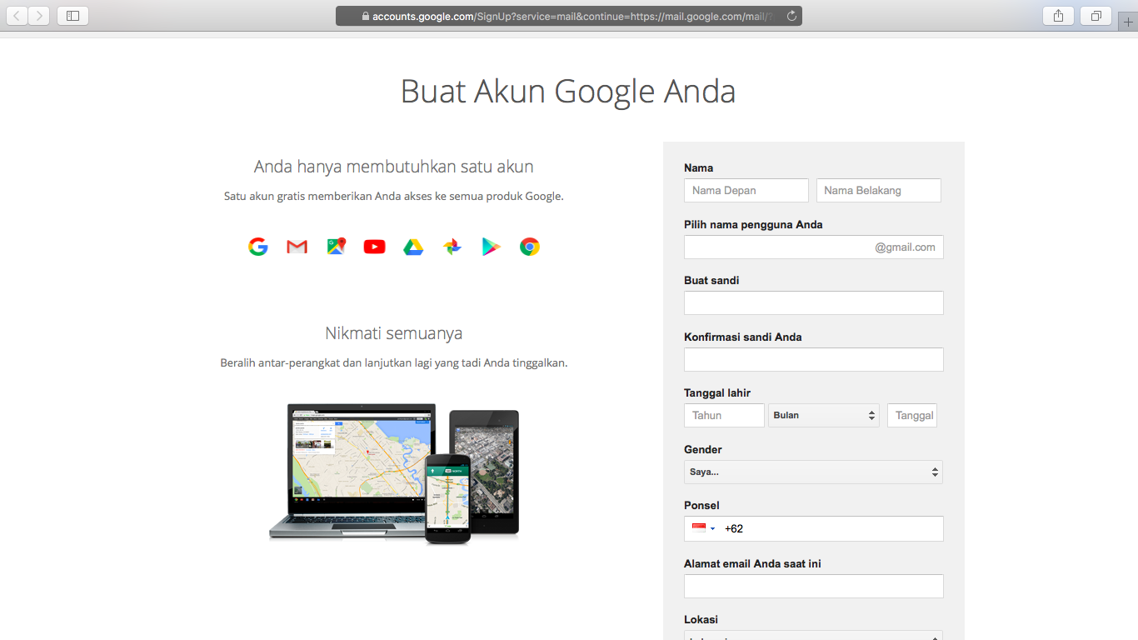Click the Ponsel +62 phone field
This screenshot has width=1138, height=640.
point(814,528)
